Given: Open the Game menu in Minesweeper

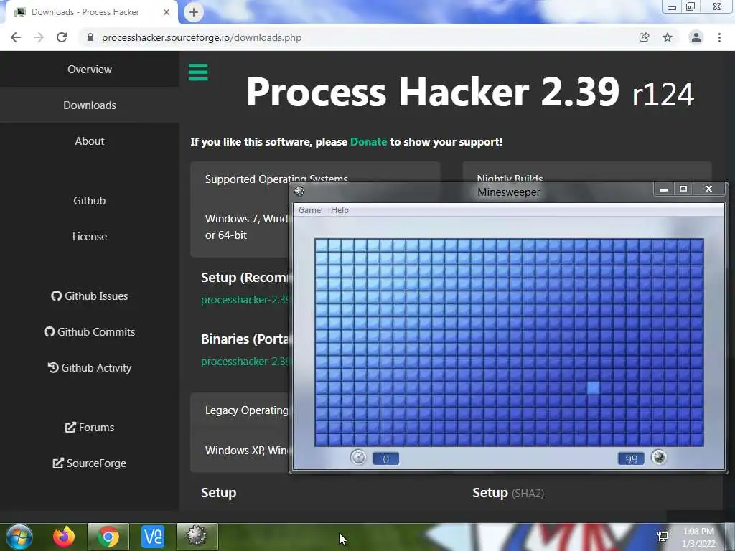Looking at the screenshot, I should (310, 210).
